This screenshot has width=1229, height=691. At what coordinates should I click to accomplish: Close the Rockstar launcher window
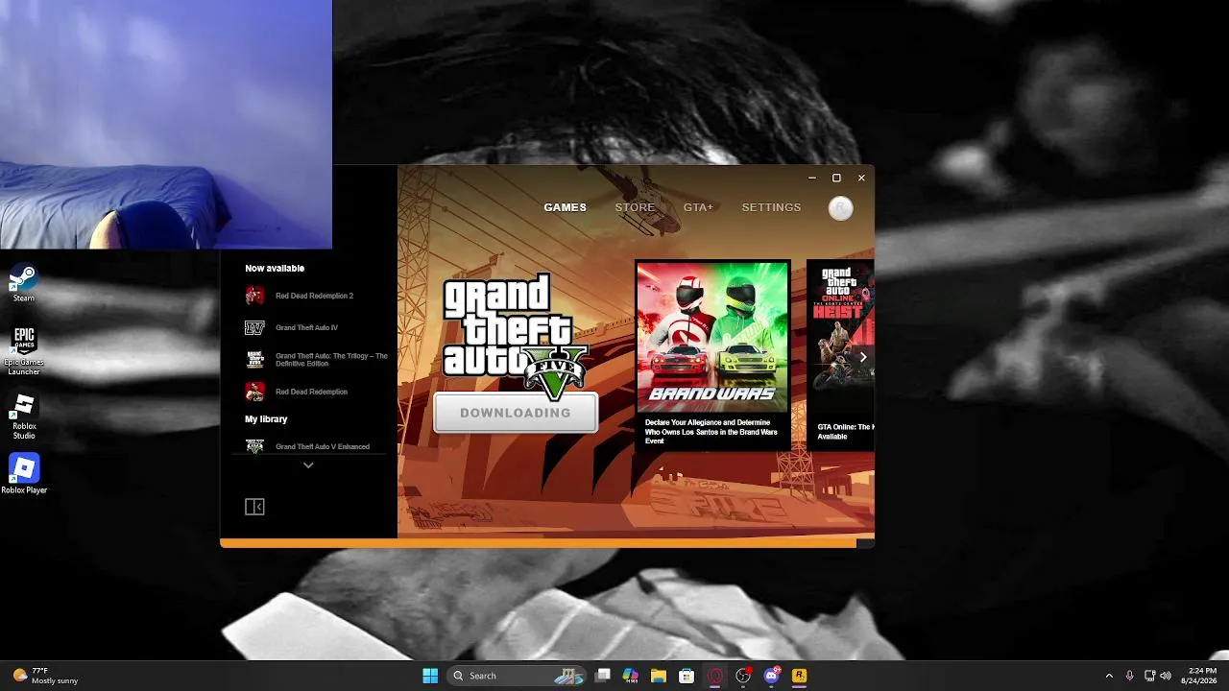pos(861,178)
